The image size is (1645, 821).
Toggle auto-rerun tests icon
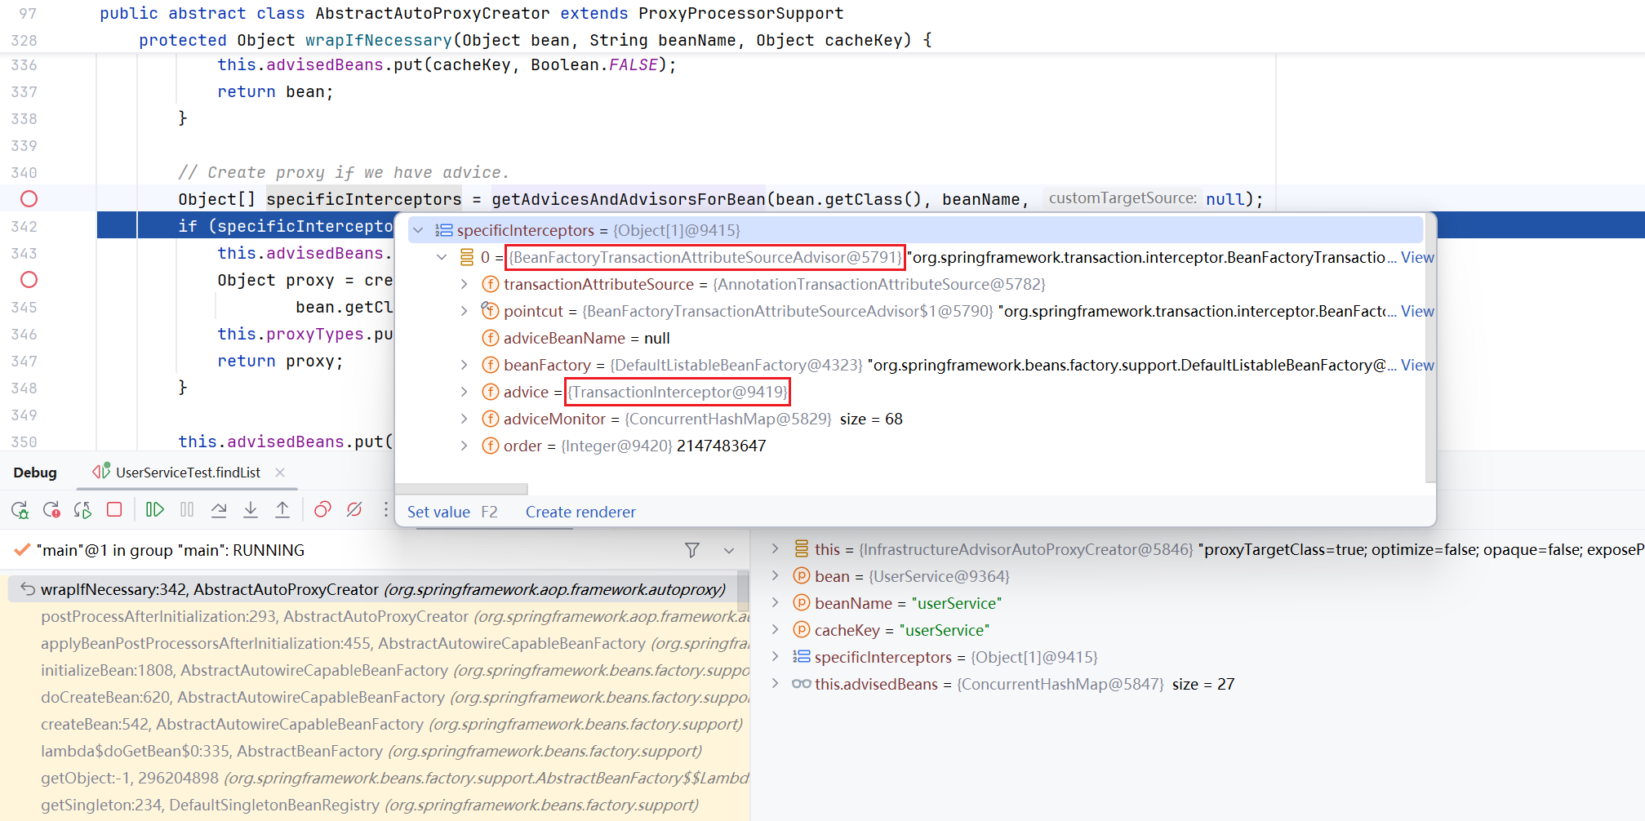pyautogui.click(x=82, y=510)
